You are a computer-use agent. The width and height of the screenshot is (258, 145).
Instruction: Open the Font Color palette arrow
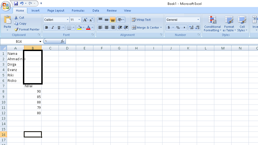92,28
